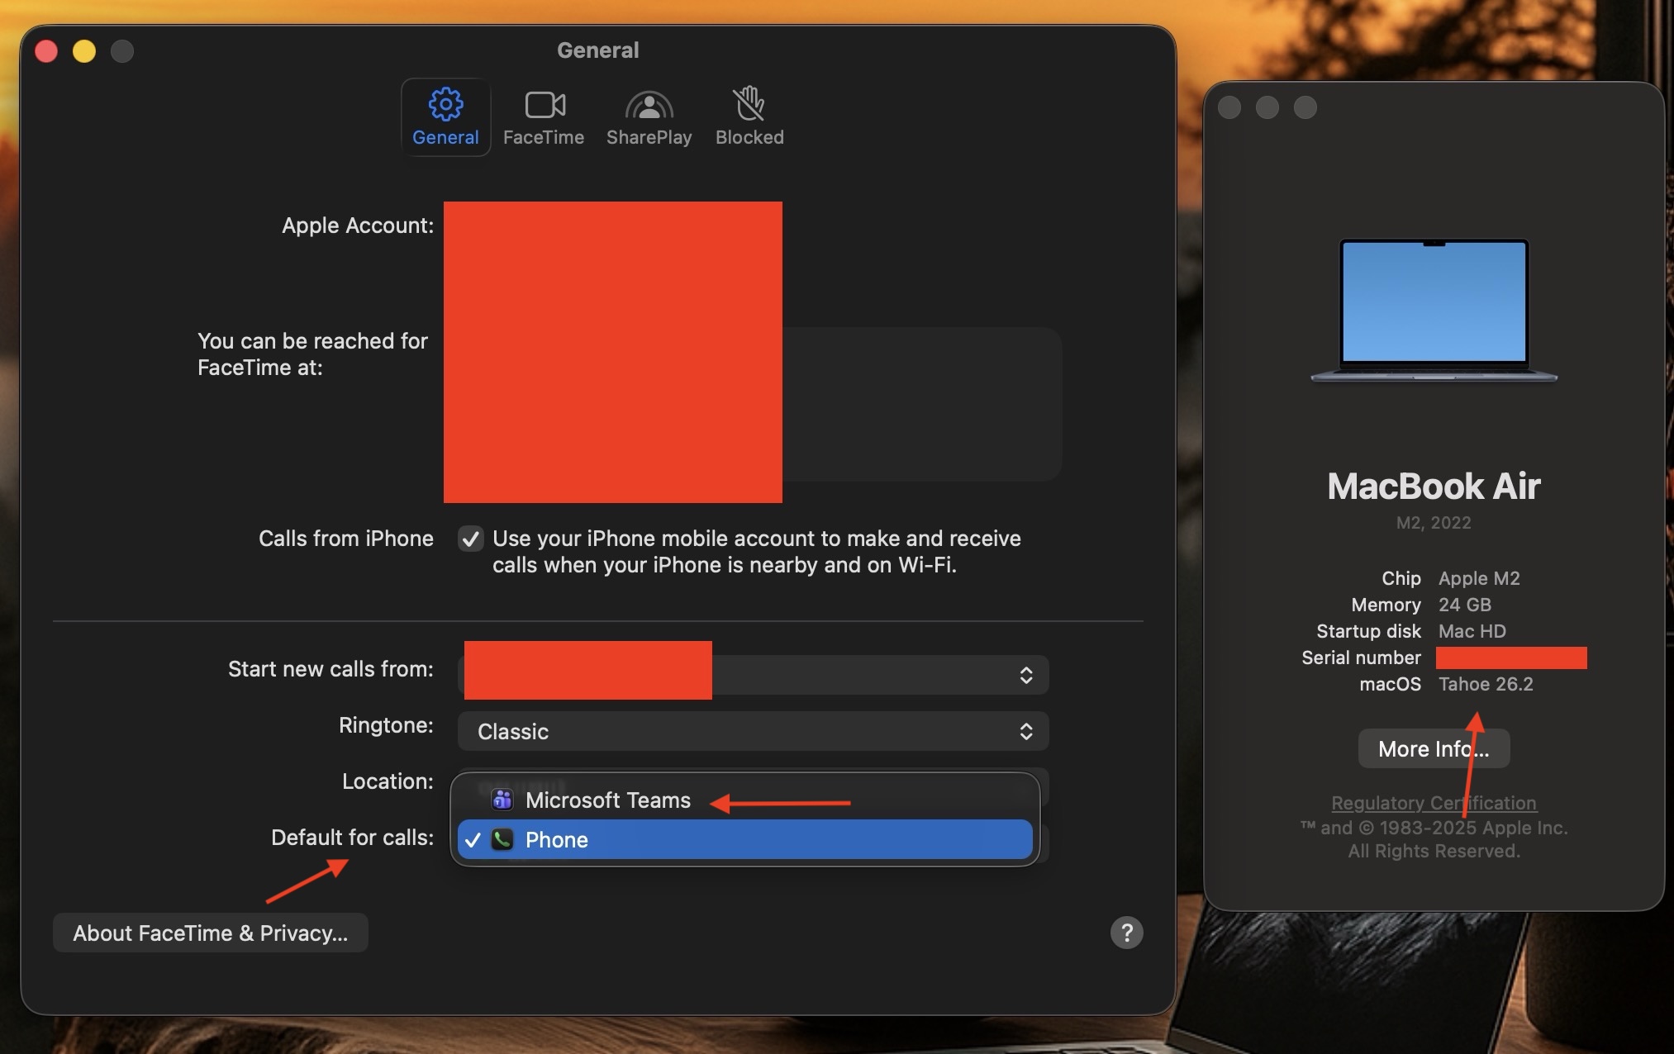Click the General gear icon

[445, 105]
